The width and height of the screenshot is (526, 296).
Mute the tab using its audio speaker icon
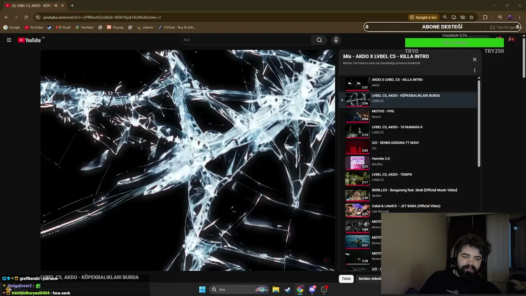point(55,6)
